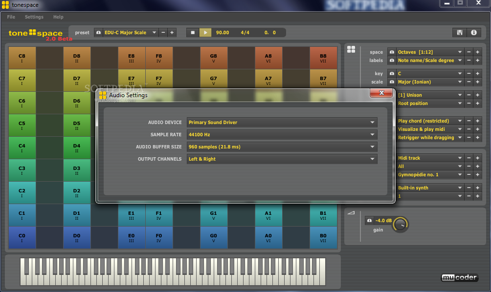Click the 90.00 tempo value
Screen dimensions: 491x292
pos(223,33)
